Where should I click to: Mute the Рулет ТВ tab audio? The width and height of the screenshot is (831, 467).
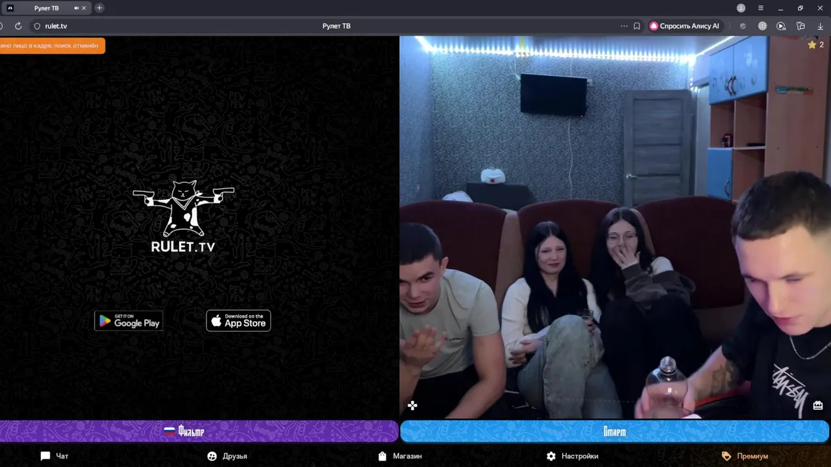click(x=77, y=8)
